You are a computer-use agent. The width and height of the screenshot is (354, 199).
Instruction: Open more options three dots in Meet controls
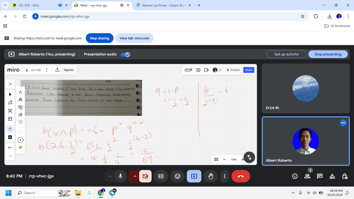pyautogui.click(x=225, y=176)
